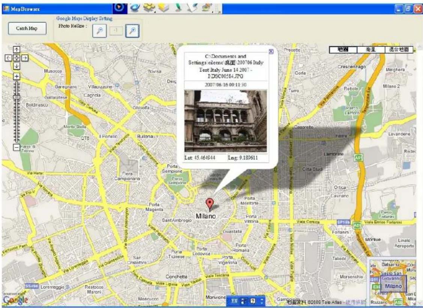
Task: Click the photo timestamp 2007/06/16
Action: [x=225, y=85]
